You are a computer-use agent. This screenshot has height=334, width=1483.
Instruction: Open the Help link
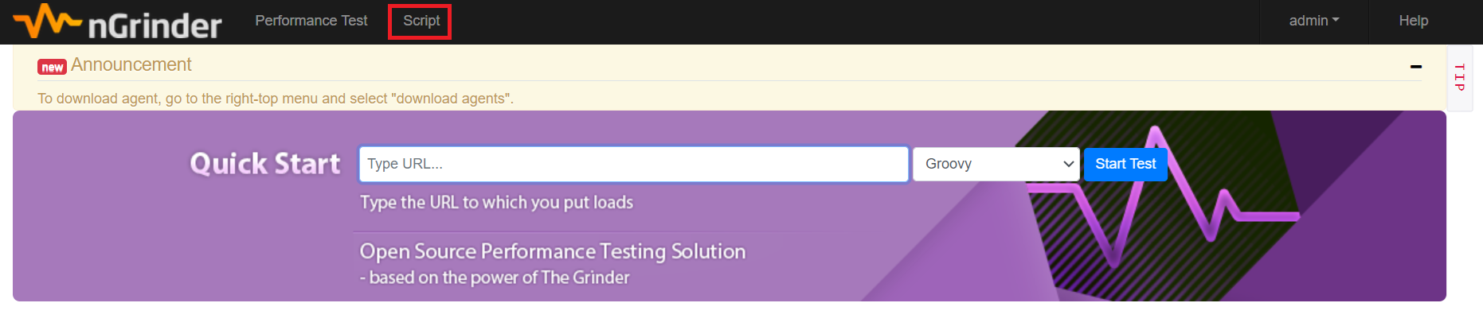click(1414, 21)
